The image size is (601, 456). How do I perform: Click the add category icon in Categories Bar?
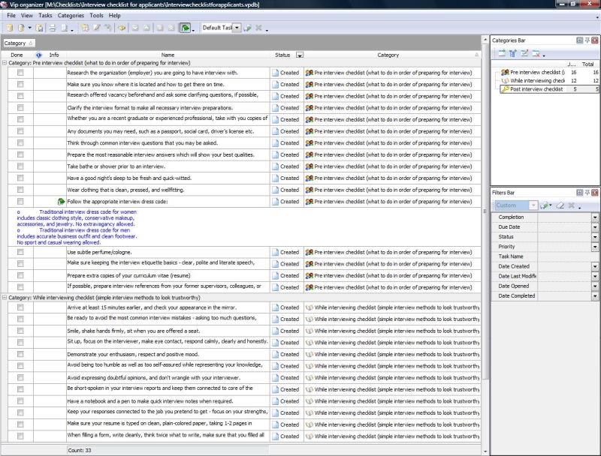click(501, 53)
